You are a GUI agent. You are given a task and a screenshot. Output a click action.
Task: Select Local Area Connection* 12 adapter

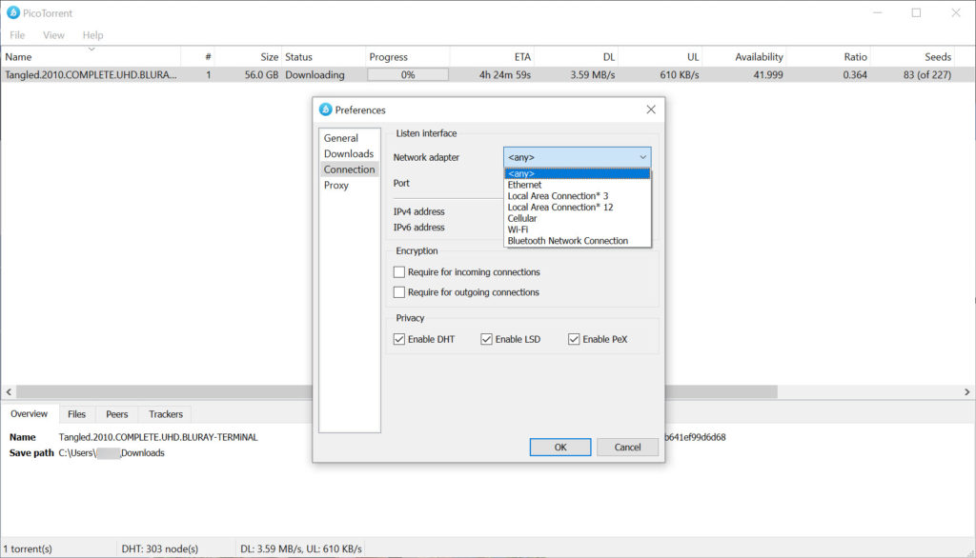coord(577,208)
